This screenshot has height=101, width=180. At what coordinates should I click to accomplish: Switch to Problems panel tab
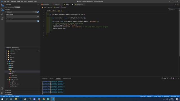click(45, 78)
